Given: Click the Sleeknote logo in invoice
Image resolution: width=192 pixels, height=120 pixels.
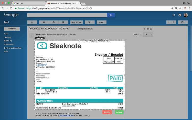Looking at the screenshot, I should (59, 46).
